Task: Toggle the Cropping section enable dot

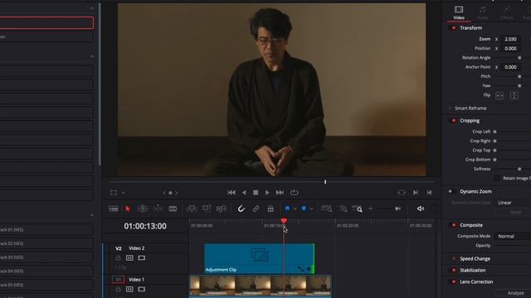Action: click(x=454, y=121)
